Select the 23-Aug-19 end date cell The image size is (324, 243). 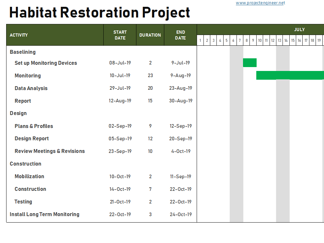pos(180,88)
